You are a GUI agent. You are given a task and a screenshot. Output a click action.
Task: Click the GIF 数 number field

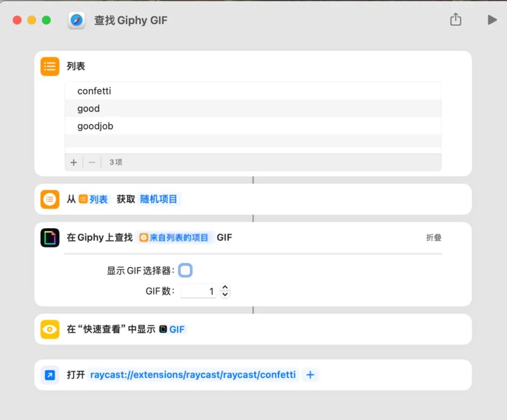coord(198,291)
